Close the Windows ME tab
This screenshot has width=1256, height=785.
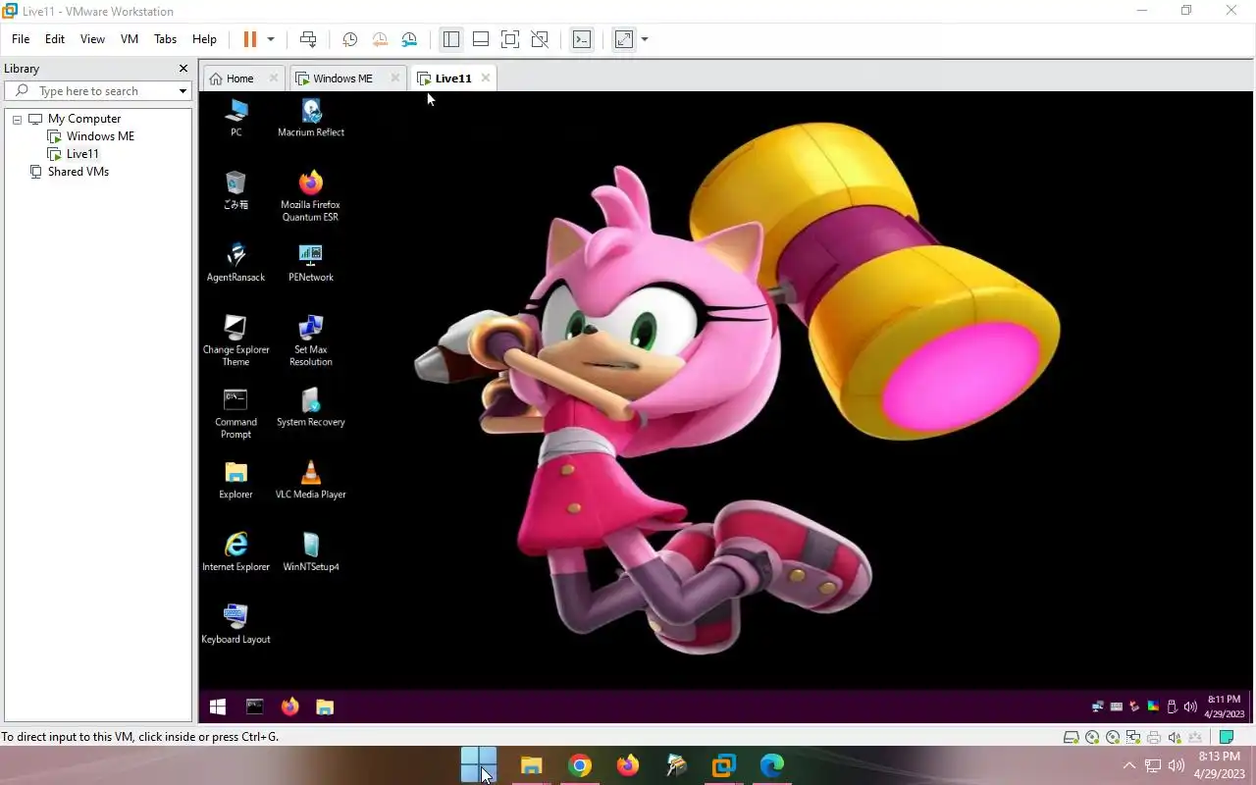tap(395, 78)
